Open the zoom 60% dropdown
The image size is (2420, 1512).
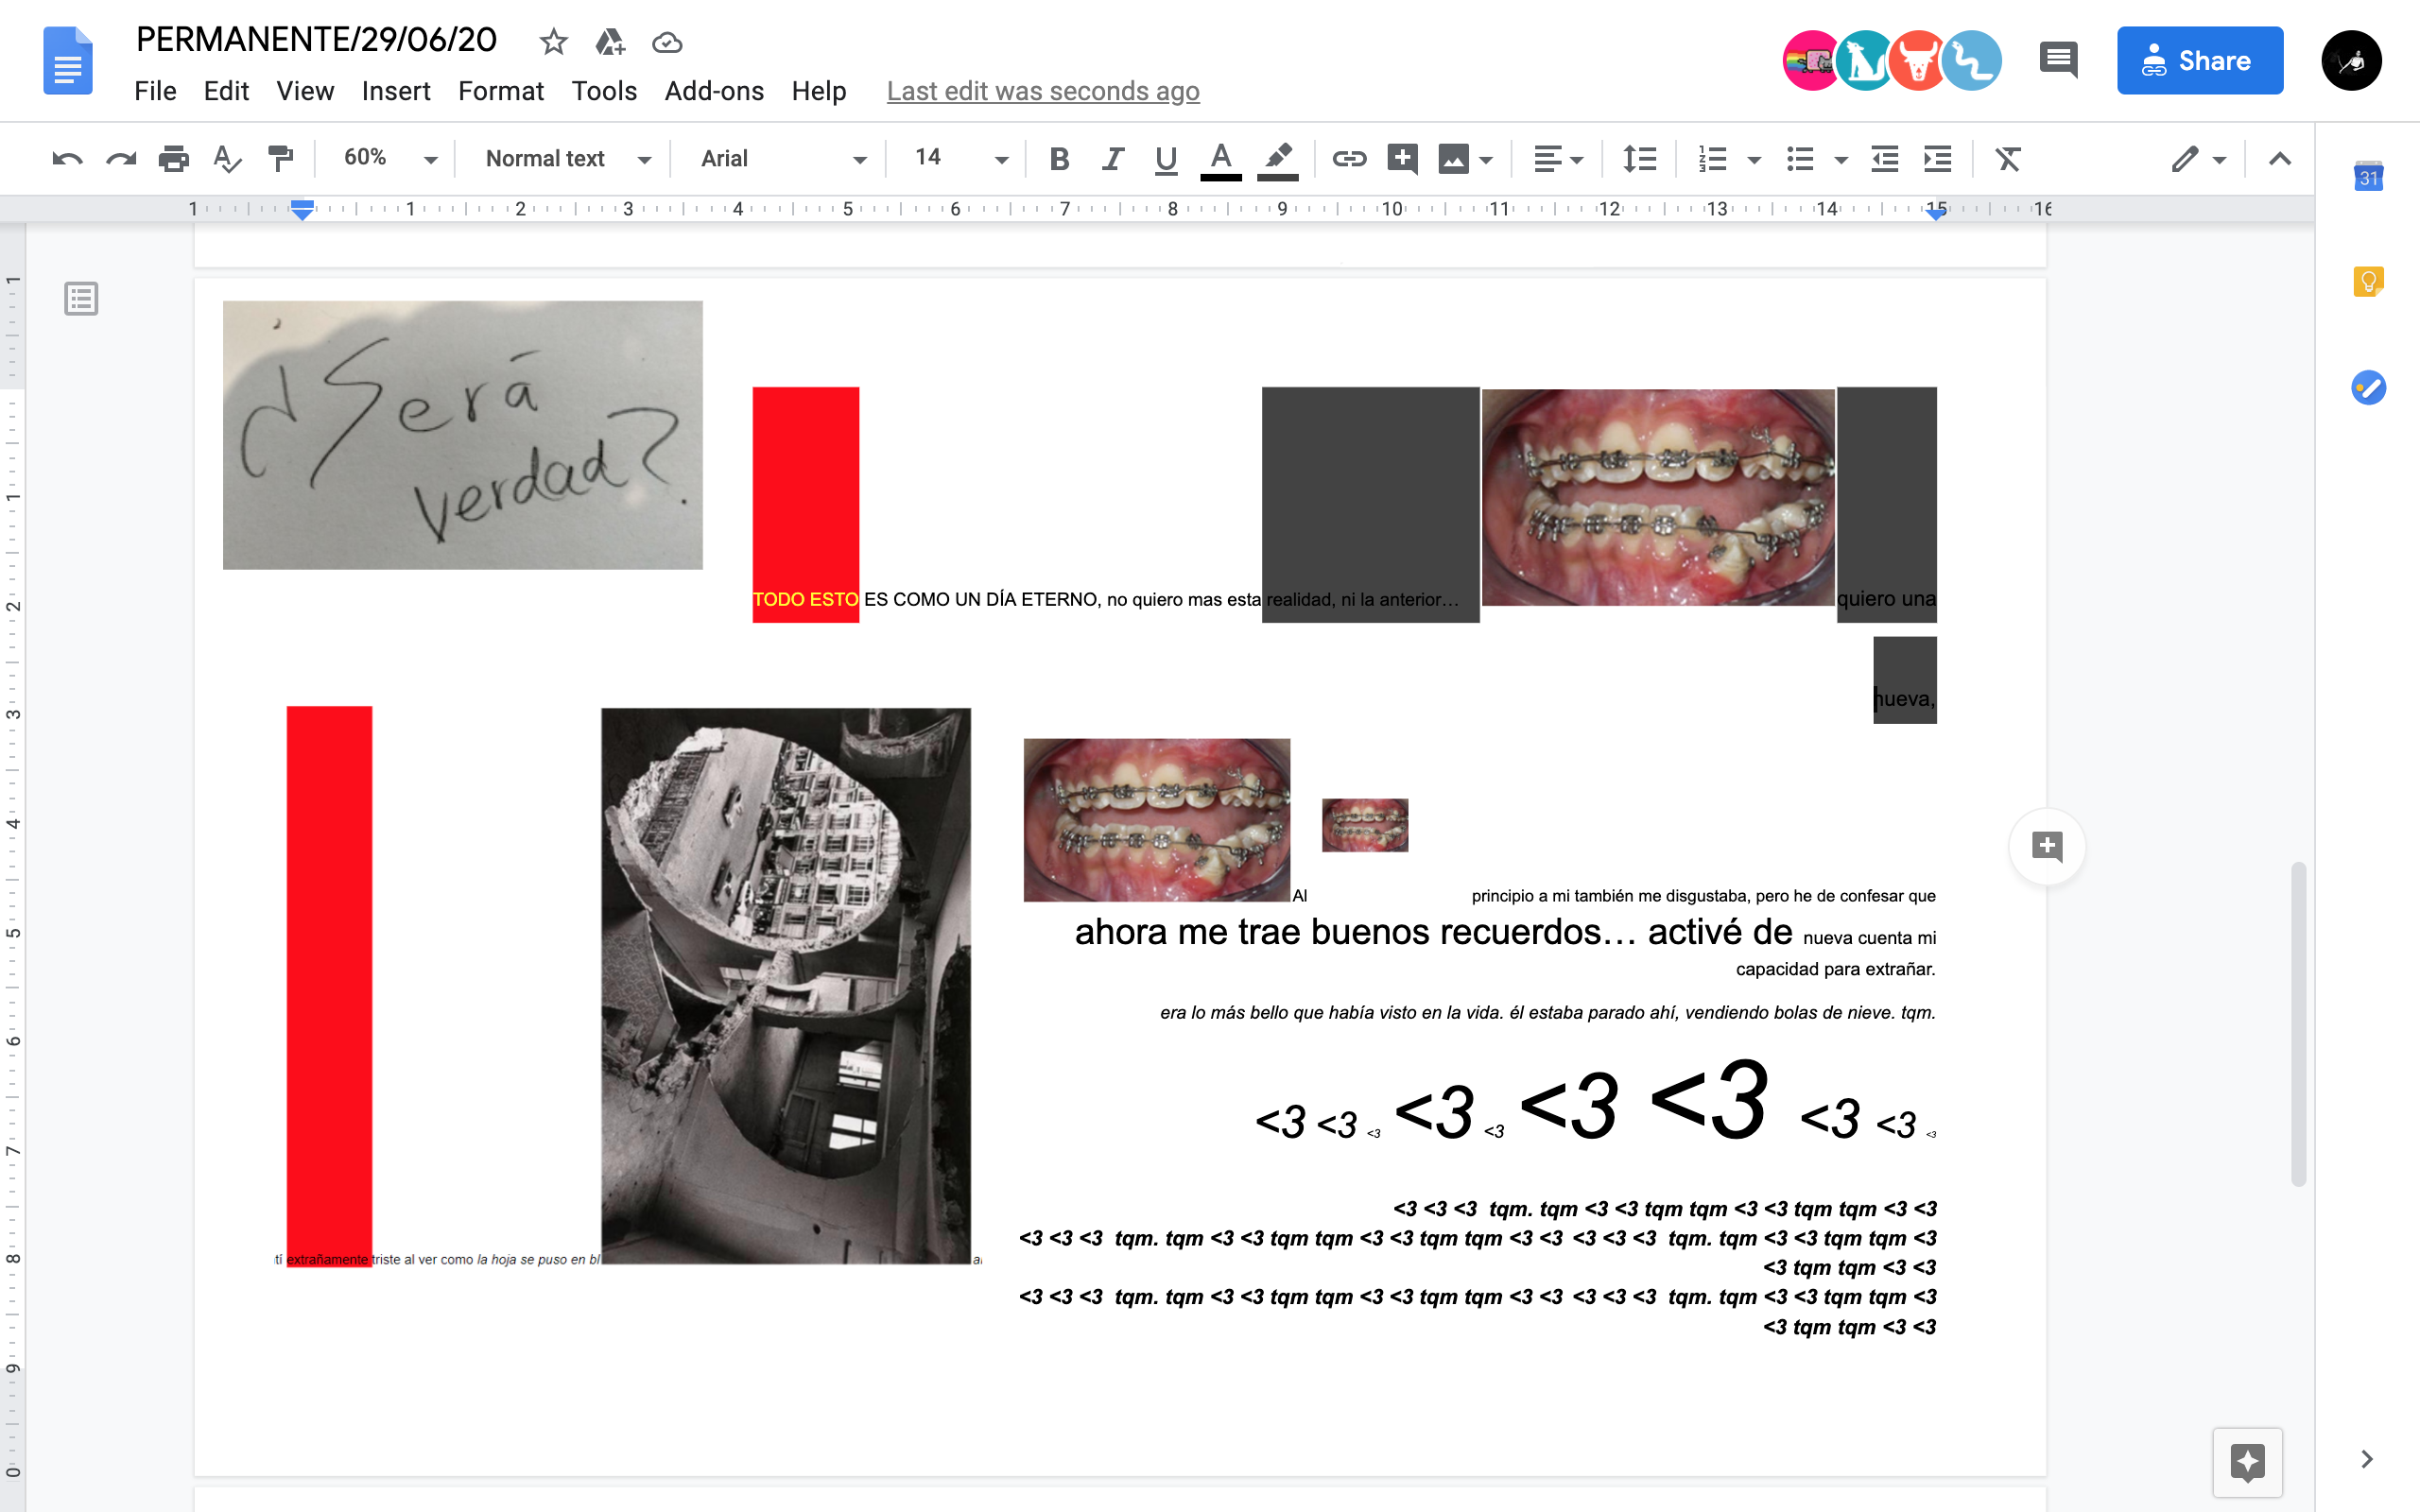(x=390, y=159)
